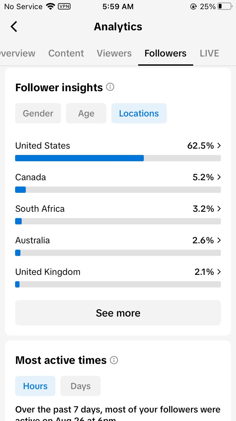
Task: Open the Content tab
Action: 66,53
